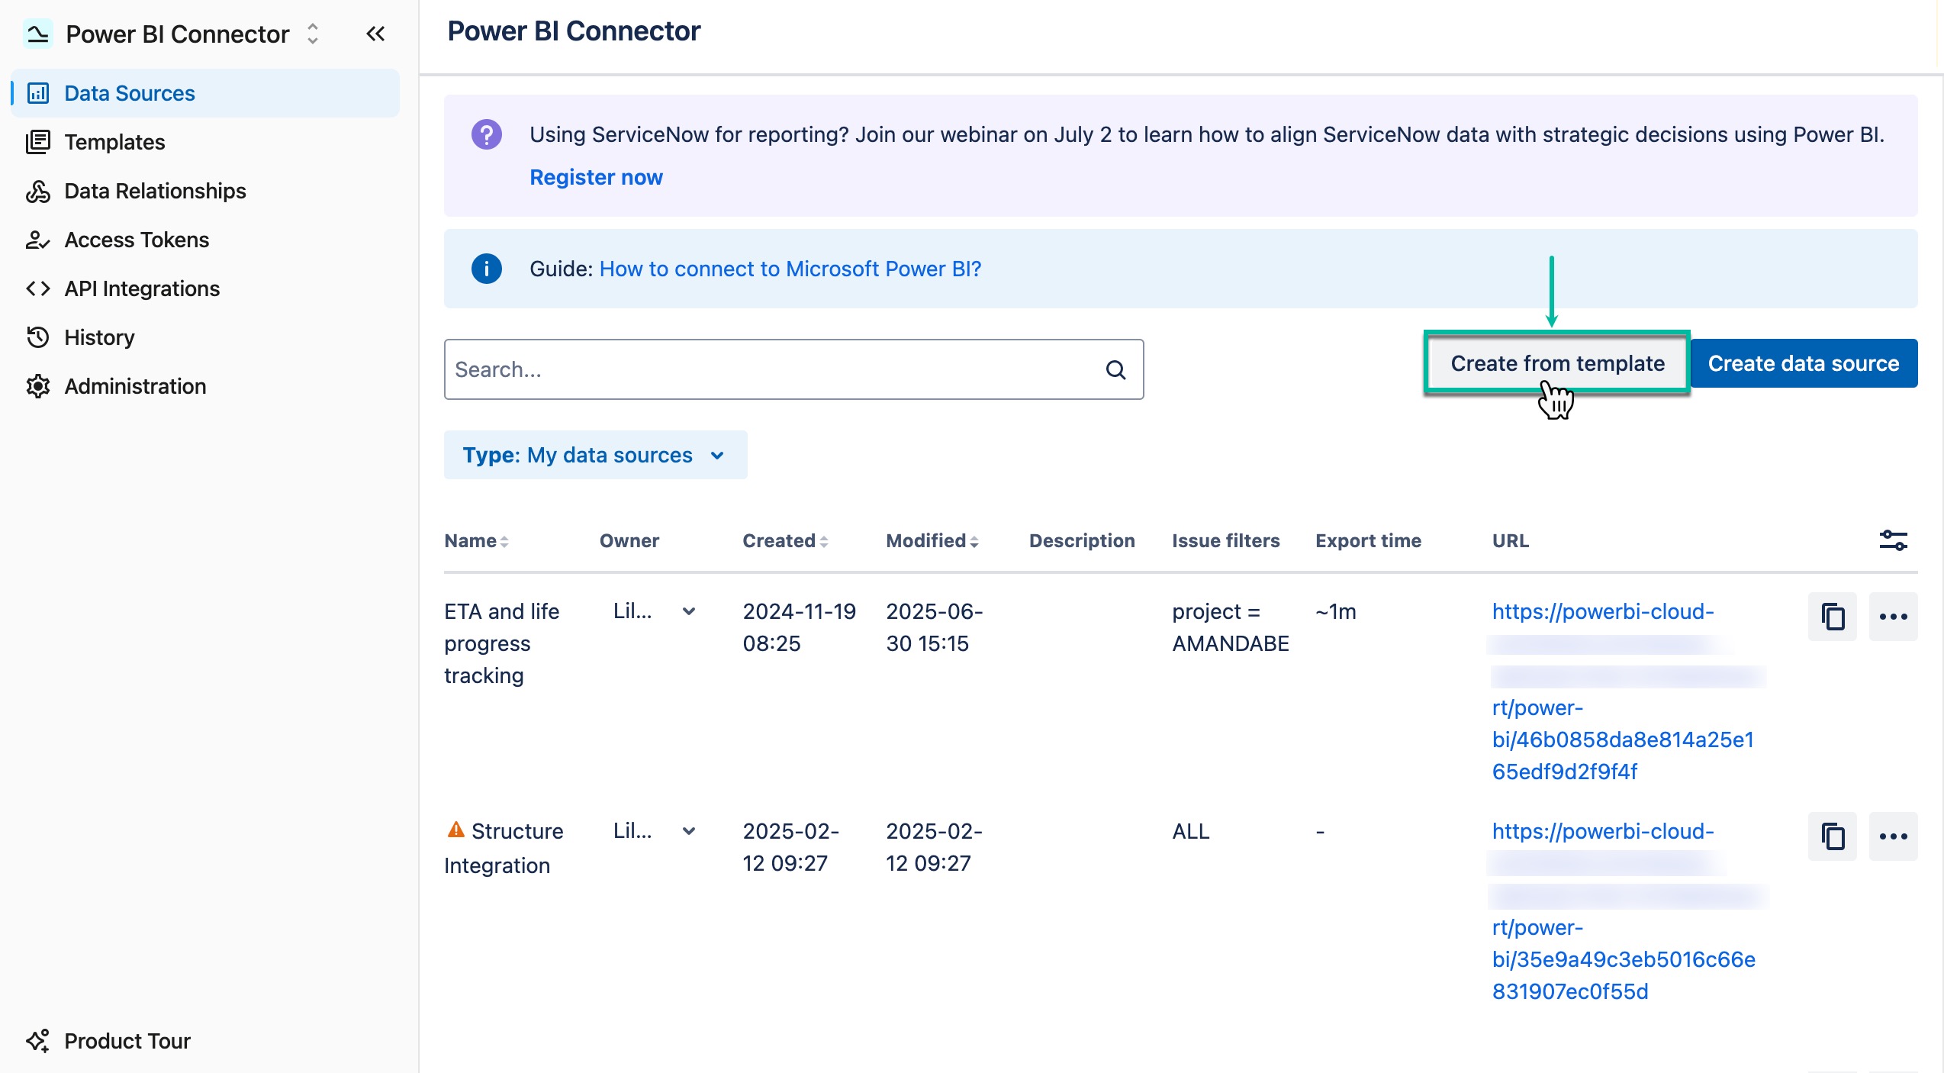The image size is (1944, 1073).
Task: Open the Data Sources section
Action: [x=130, y=92]
